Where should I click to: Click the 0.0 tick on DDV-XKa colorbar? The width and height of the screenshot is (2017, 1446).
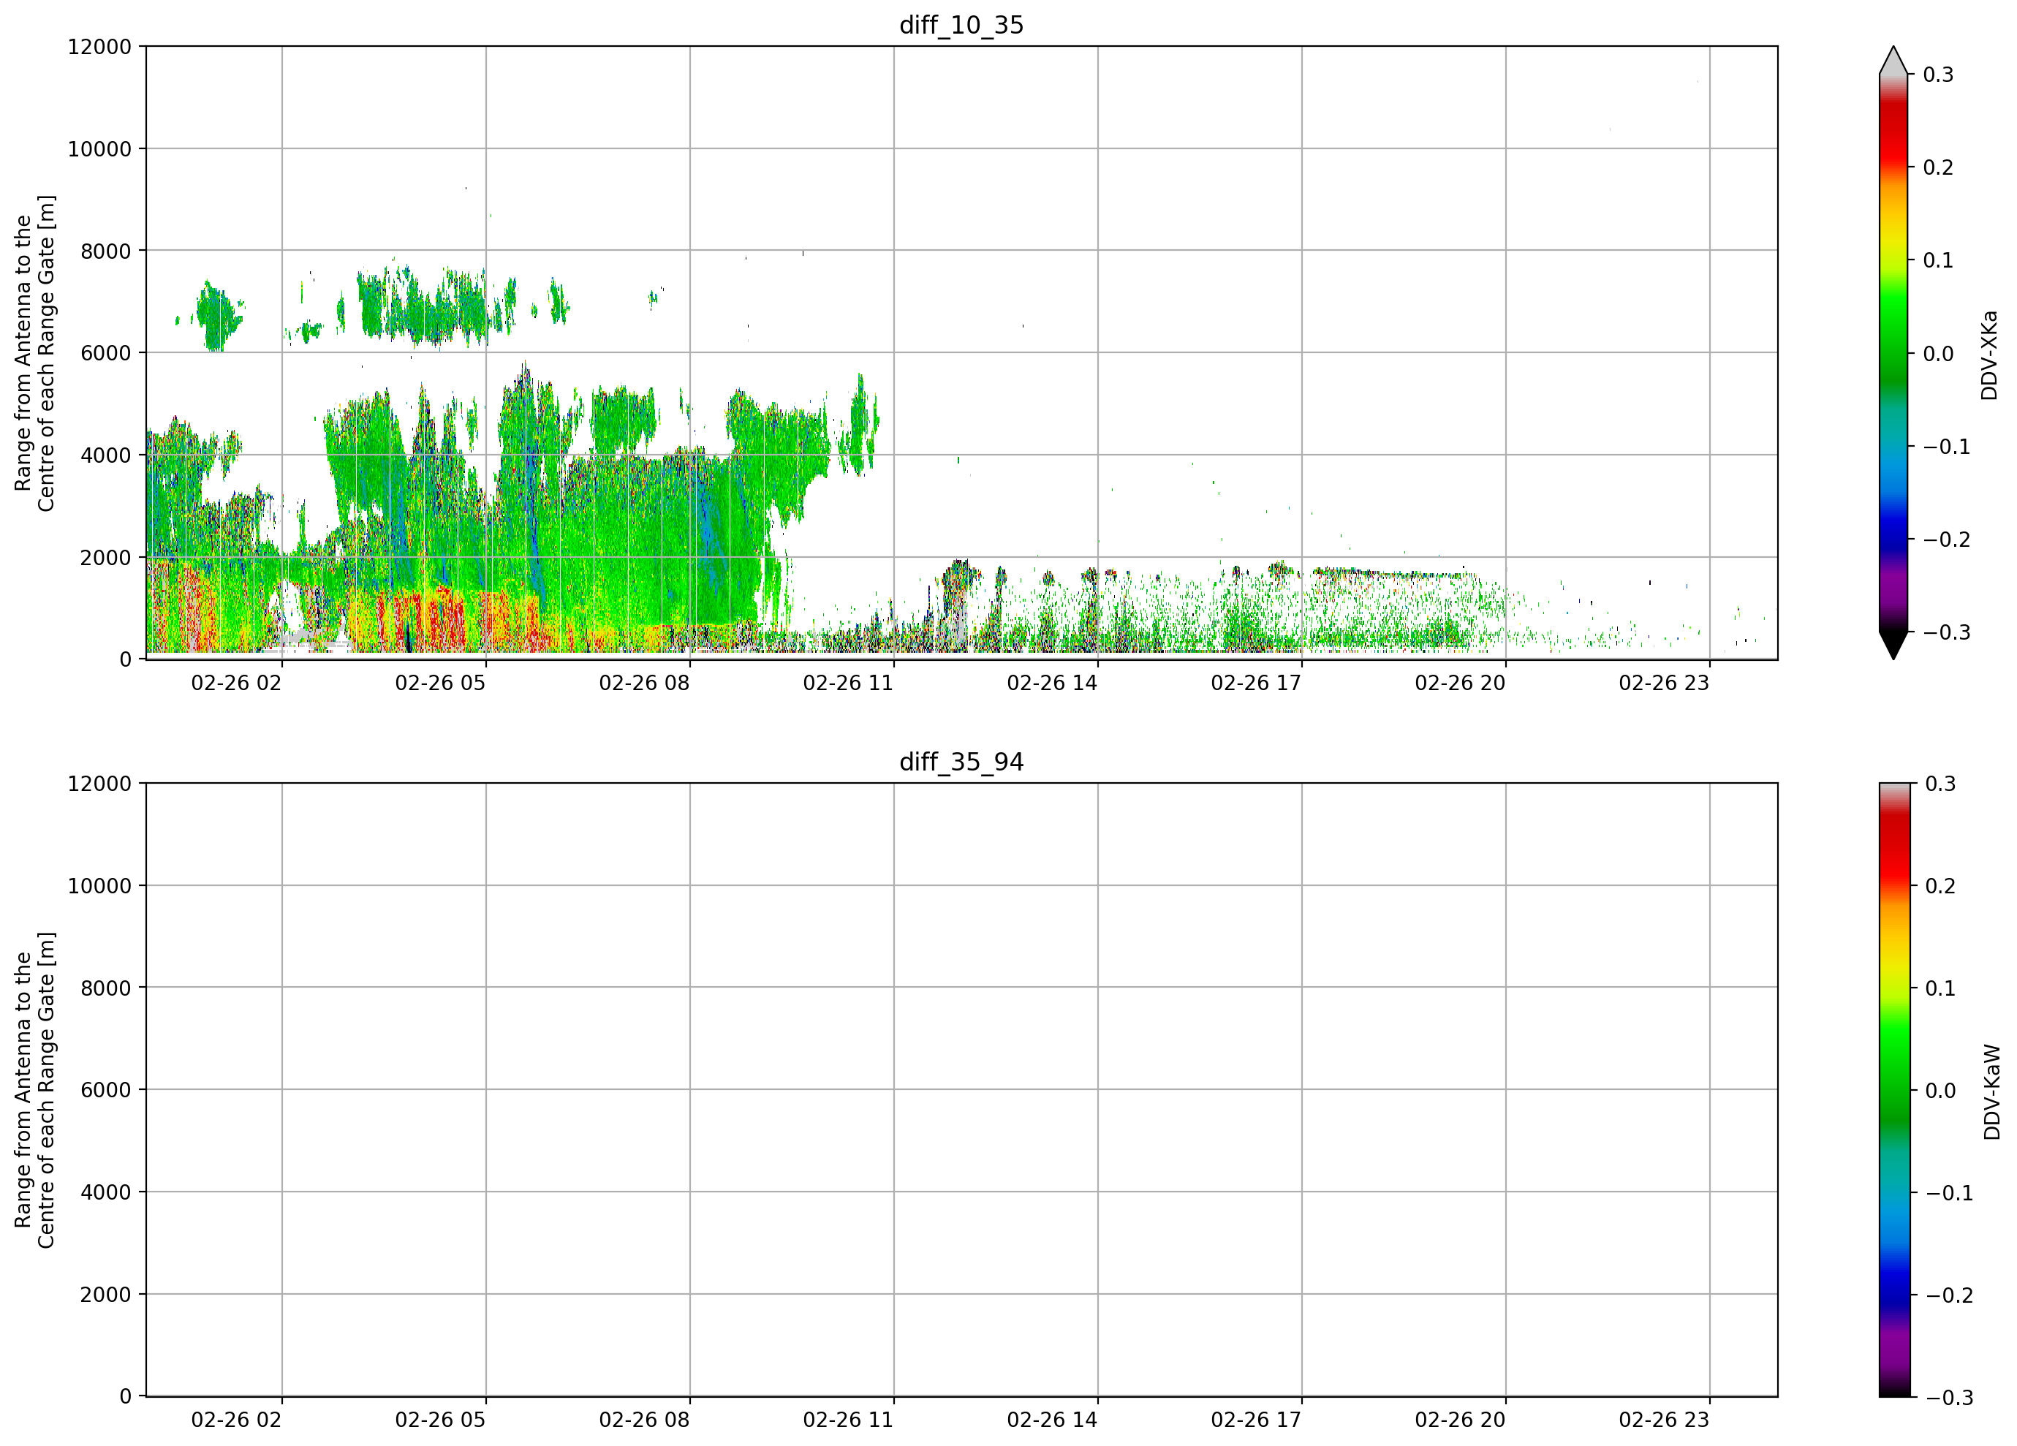1938,354
